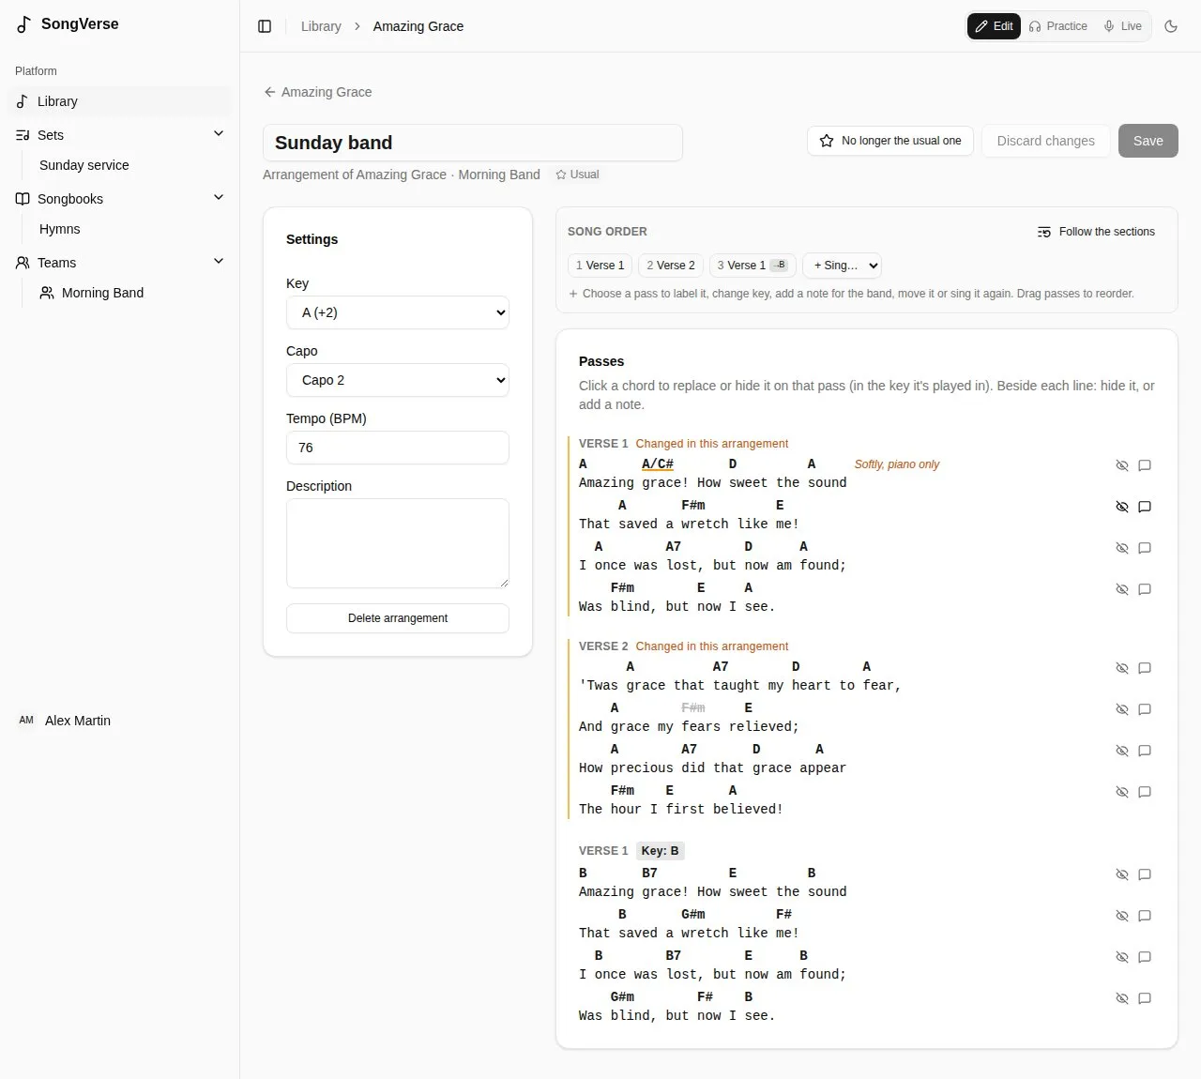The image size is (1201, 1079).
Task: Add note to 'And grace my fears' line
Action: [1145, 709]
